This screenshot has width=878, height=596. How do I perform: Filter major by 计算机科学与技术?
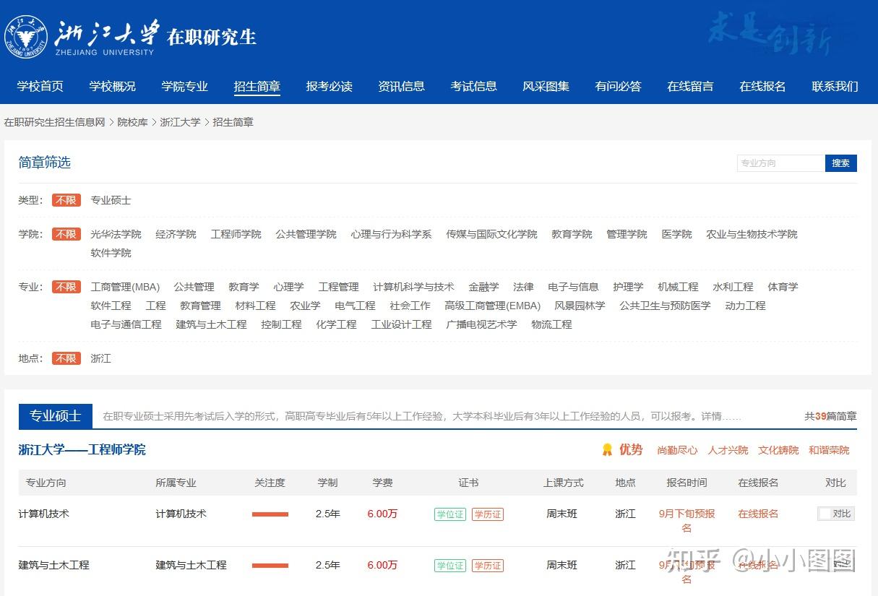[x=413, y=287]
